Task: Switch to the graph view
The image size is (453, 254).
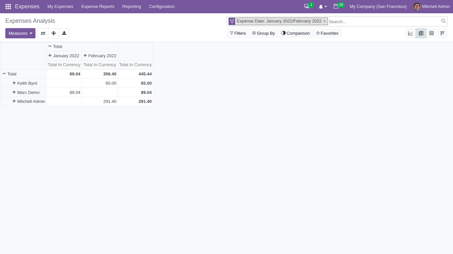Action: tap(410, 33)
